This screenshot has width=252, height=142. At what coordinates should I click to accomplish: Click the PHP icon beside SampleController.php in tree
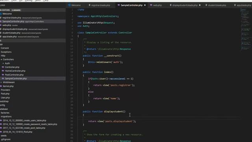point(3,78)
